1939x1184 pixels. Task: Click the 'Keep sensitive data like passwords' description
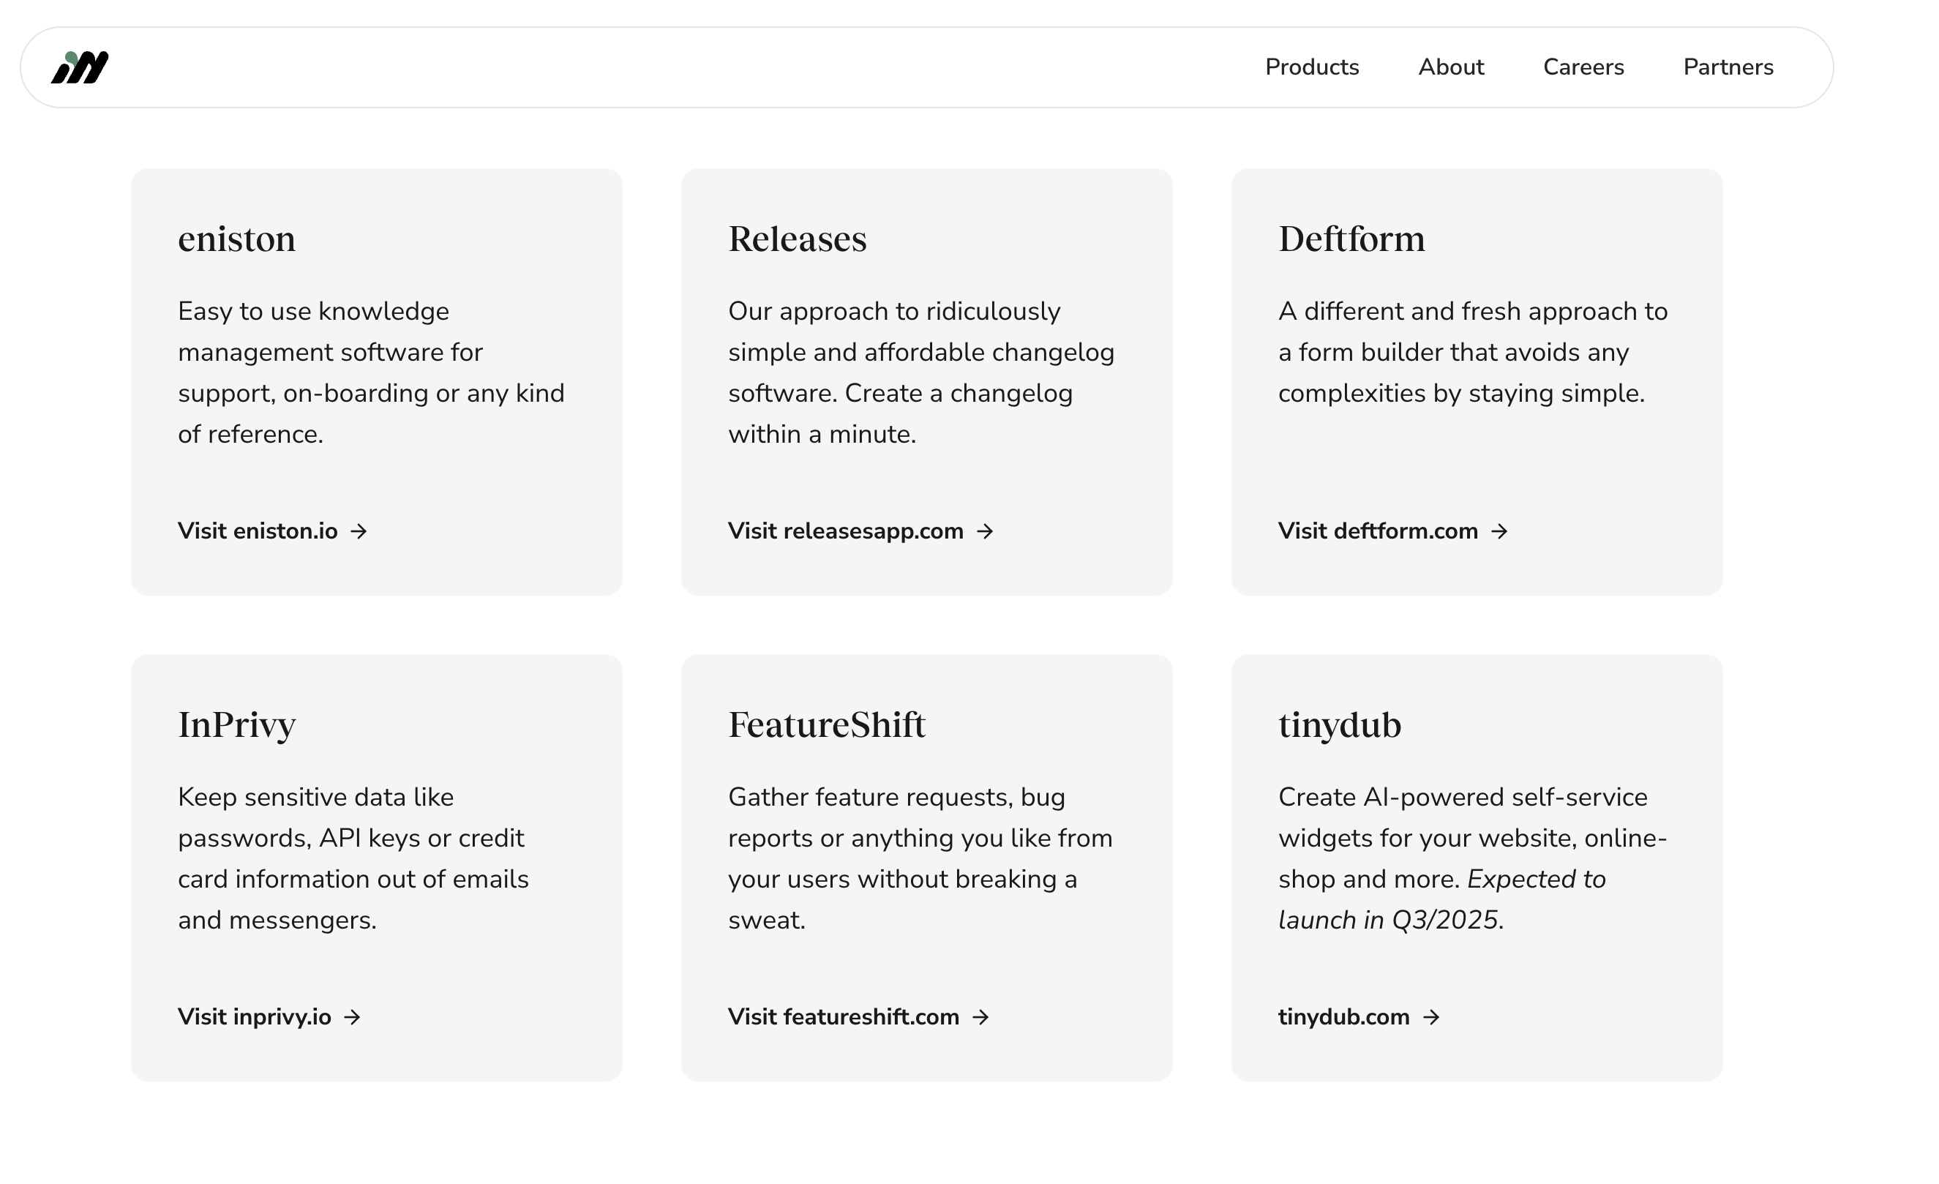[x=353, y=858]
